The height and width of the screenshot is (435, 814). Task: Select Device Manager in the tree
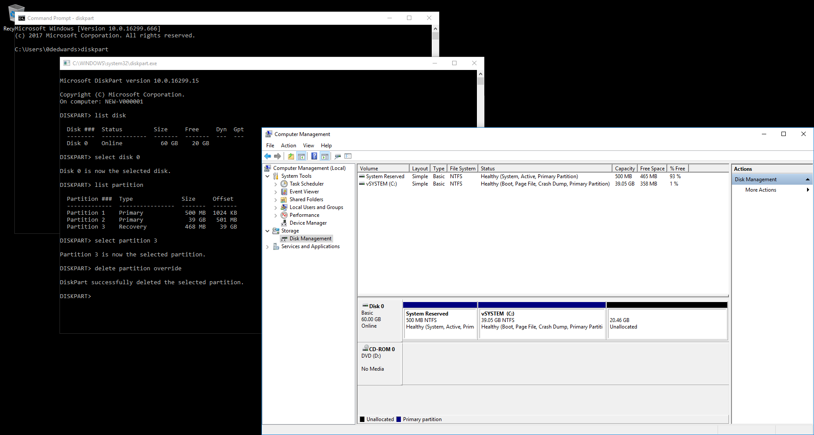point(308,223)
